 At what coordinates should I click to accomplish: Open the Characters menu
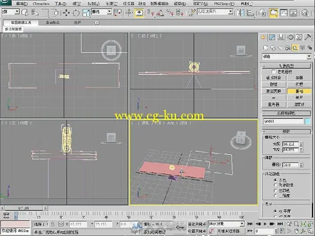pyautogui.click(x=41, y=4)
